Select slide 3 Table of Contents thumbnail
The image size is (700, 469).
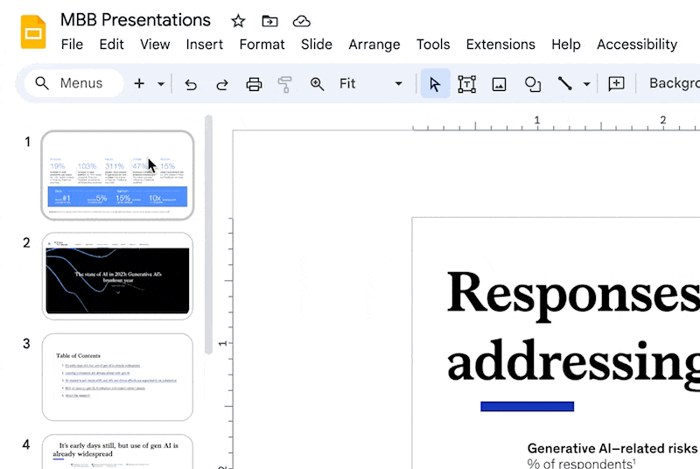[117, 377]
